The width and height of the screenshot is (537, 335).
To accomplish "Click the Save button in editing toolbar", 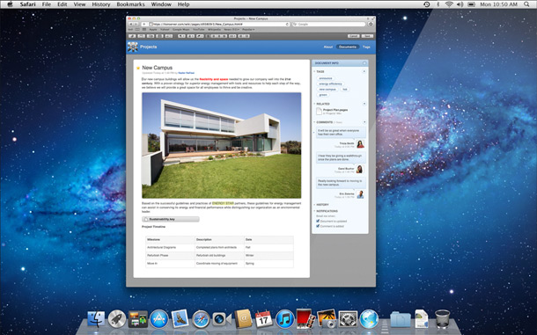I will click(367, 36).
